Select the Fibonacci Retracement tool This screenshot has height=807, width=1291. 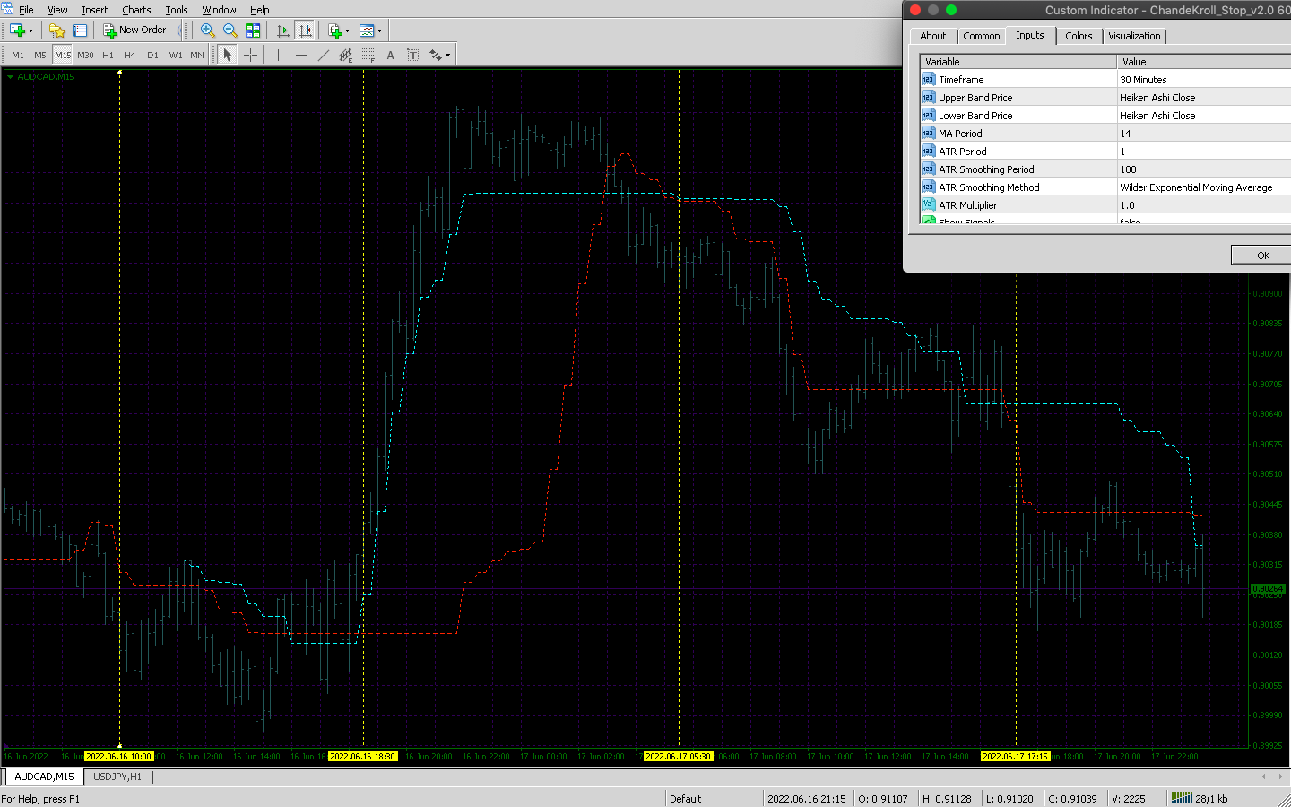[368, 55]
